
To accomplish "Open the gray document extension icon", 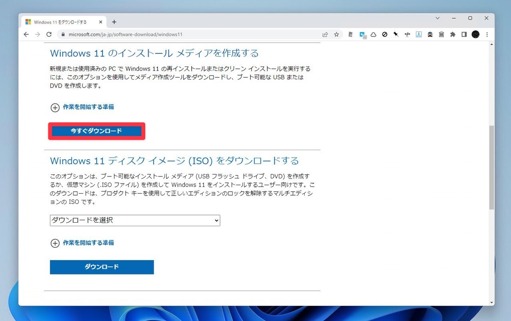I will point(351,35).
